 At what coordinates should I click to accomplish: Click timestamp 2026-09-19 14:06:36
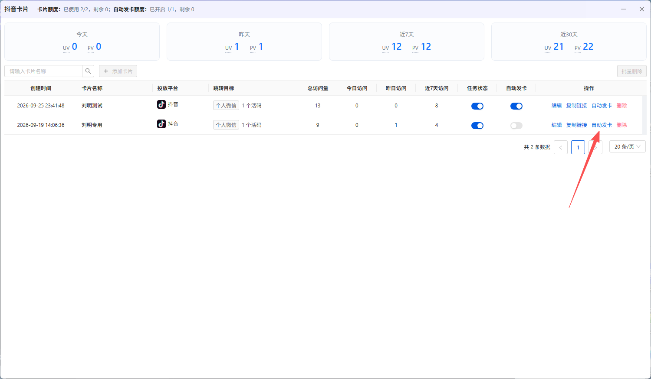(x=41, y=125)
